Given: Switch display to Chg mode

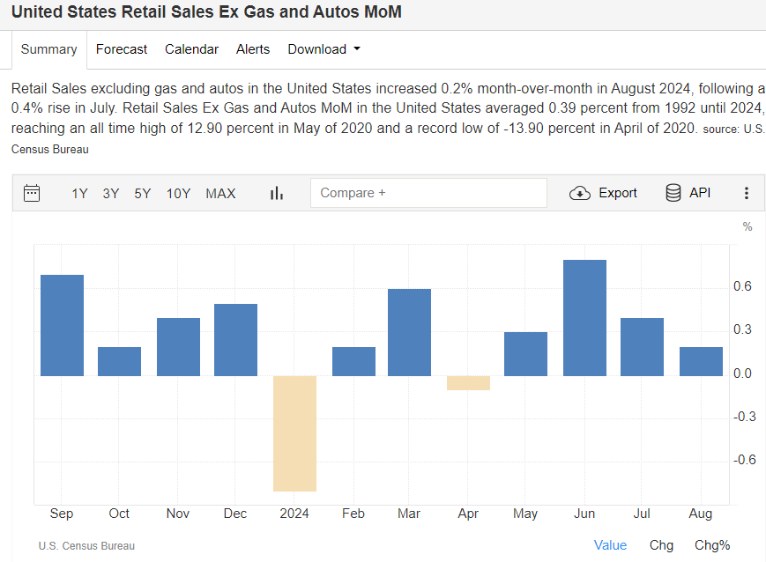Looking at the screenshot, I should [x=661, y=545].
